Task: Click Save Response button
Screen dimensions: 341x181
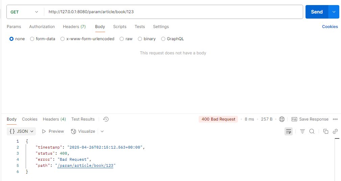Action: coord(310,119)
